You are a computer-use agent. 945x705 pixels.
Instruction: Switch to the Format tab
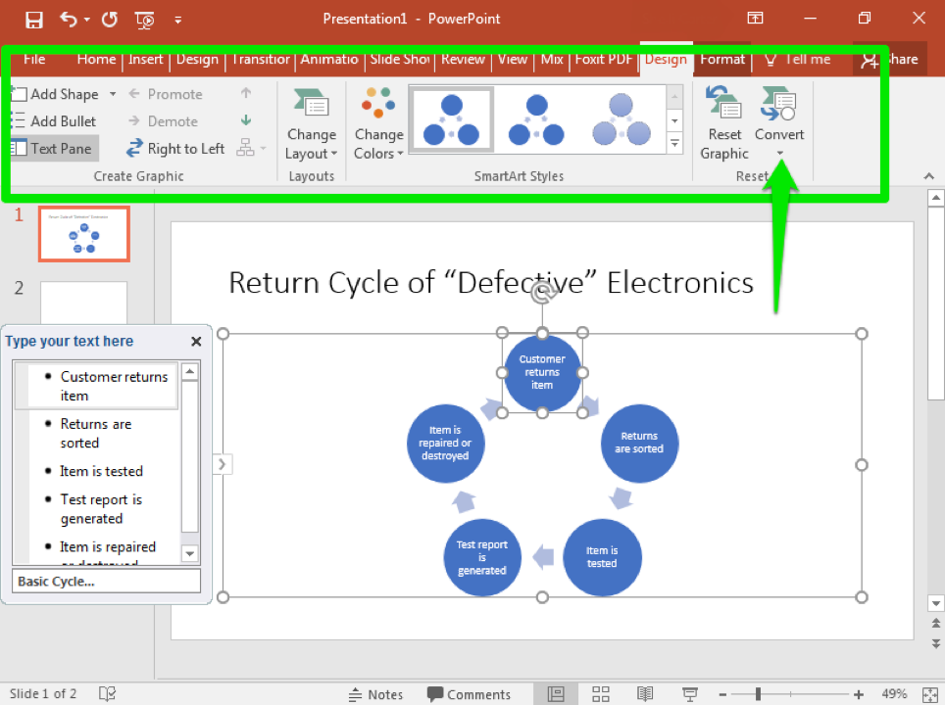tap(722, 60)
